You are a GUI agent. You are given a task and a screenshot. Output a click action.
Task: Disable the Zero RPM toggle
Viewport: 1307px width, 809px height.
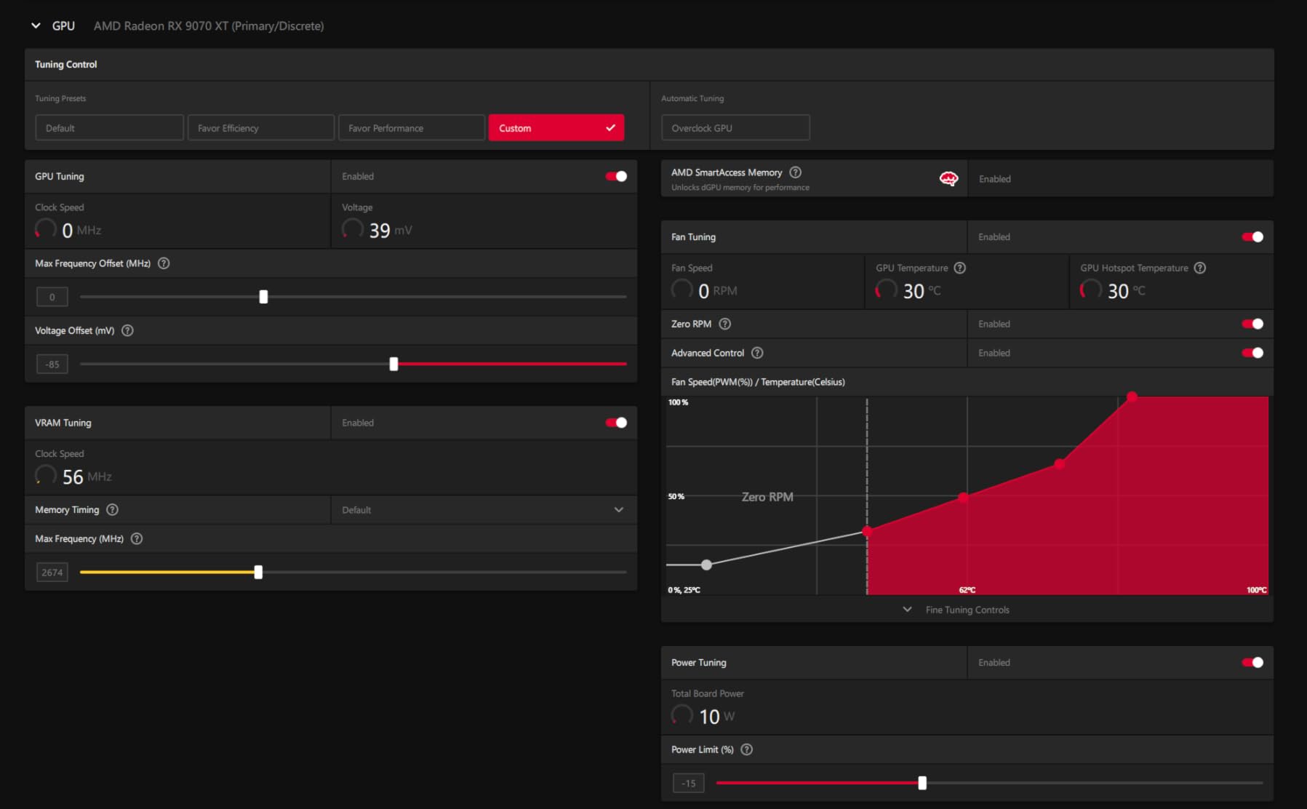pos(1252,324)
